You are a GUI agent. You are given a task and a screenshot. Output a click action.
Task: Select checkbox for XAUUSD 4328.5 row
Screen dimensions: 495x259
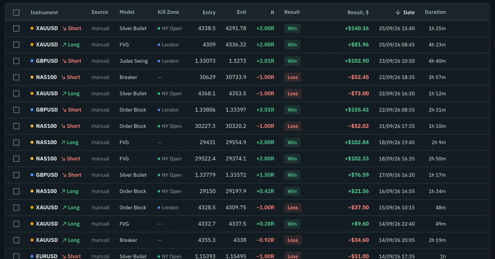pyautogui.click(x=16, y=208)
